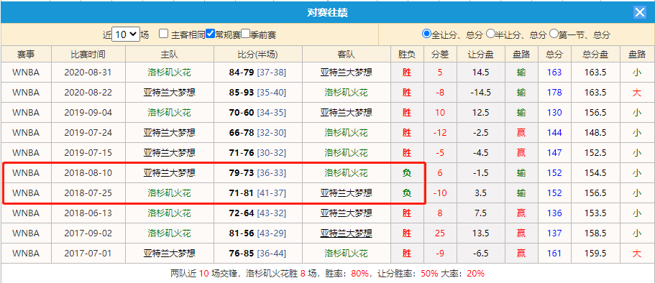Click the 赛事 column header
The width and height of the screenshot is (655, 283).
tap(26, 55)
